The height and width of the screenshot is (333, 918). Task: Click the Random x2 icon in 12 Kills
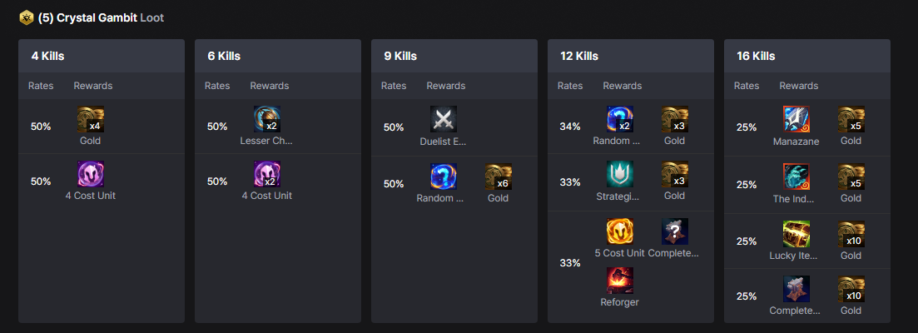click(619, 120)
